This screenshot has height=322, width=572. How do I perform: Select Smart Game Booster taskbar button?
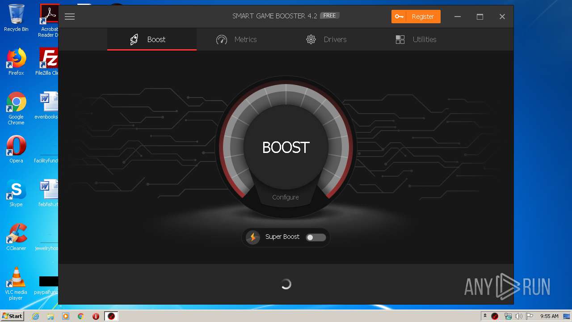pos(111,316)
